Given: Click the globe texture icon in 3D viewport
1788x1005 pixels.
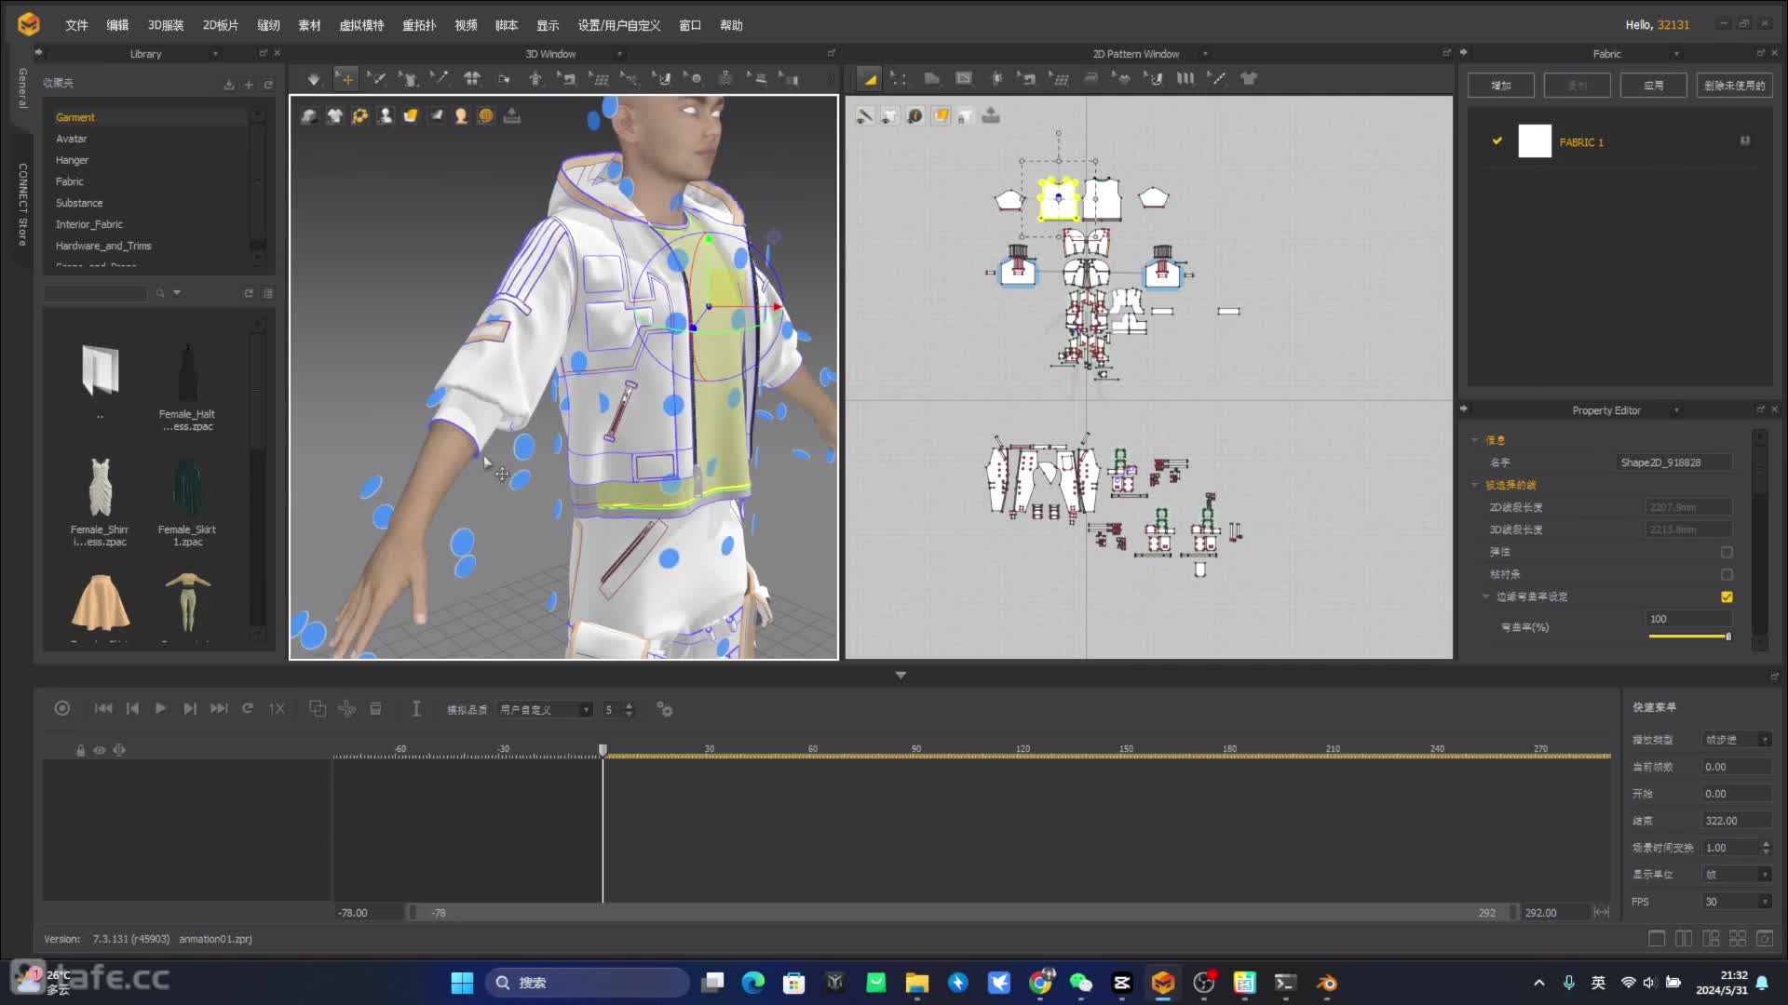Looking at the screenshot, I should tap(486, 116).
